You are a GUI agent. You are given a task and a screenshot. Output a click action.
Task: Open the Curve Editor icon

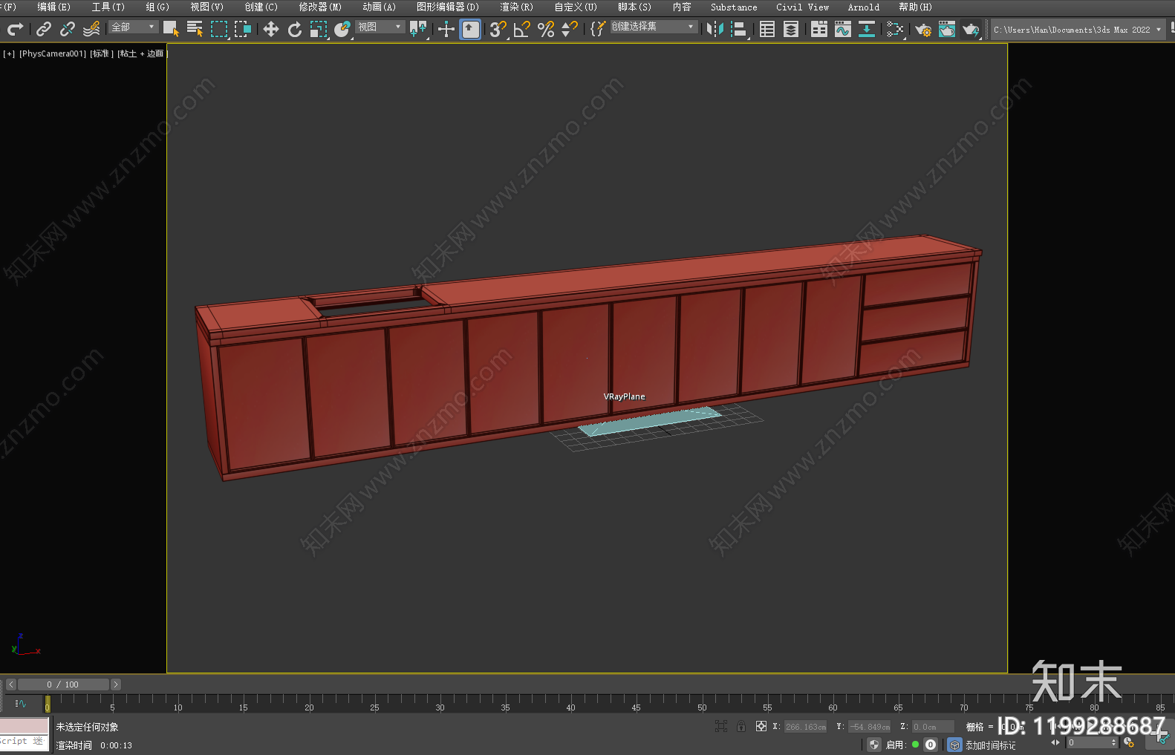[843, 29]
